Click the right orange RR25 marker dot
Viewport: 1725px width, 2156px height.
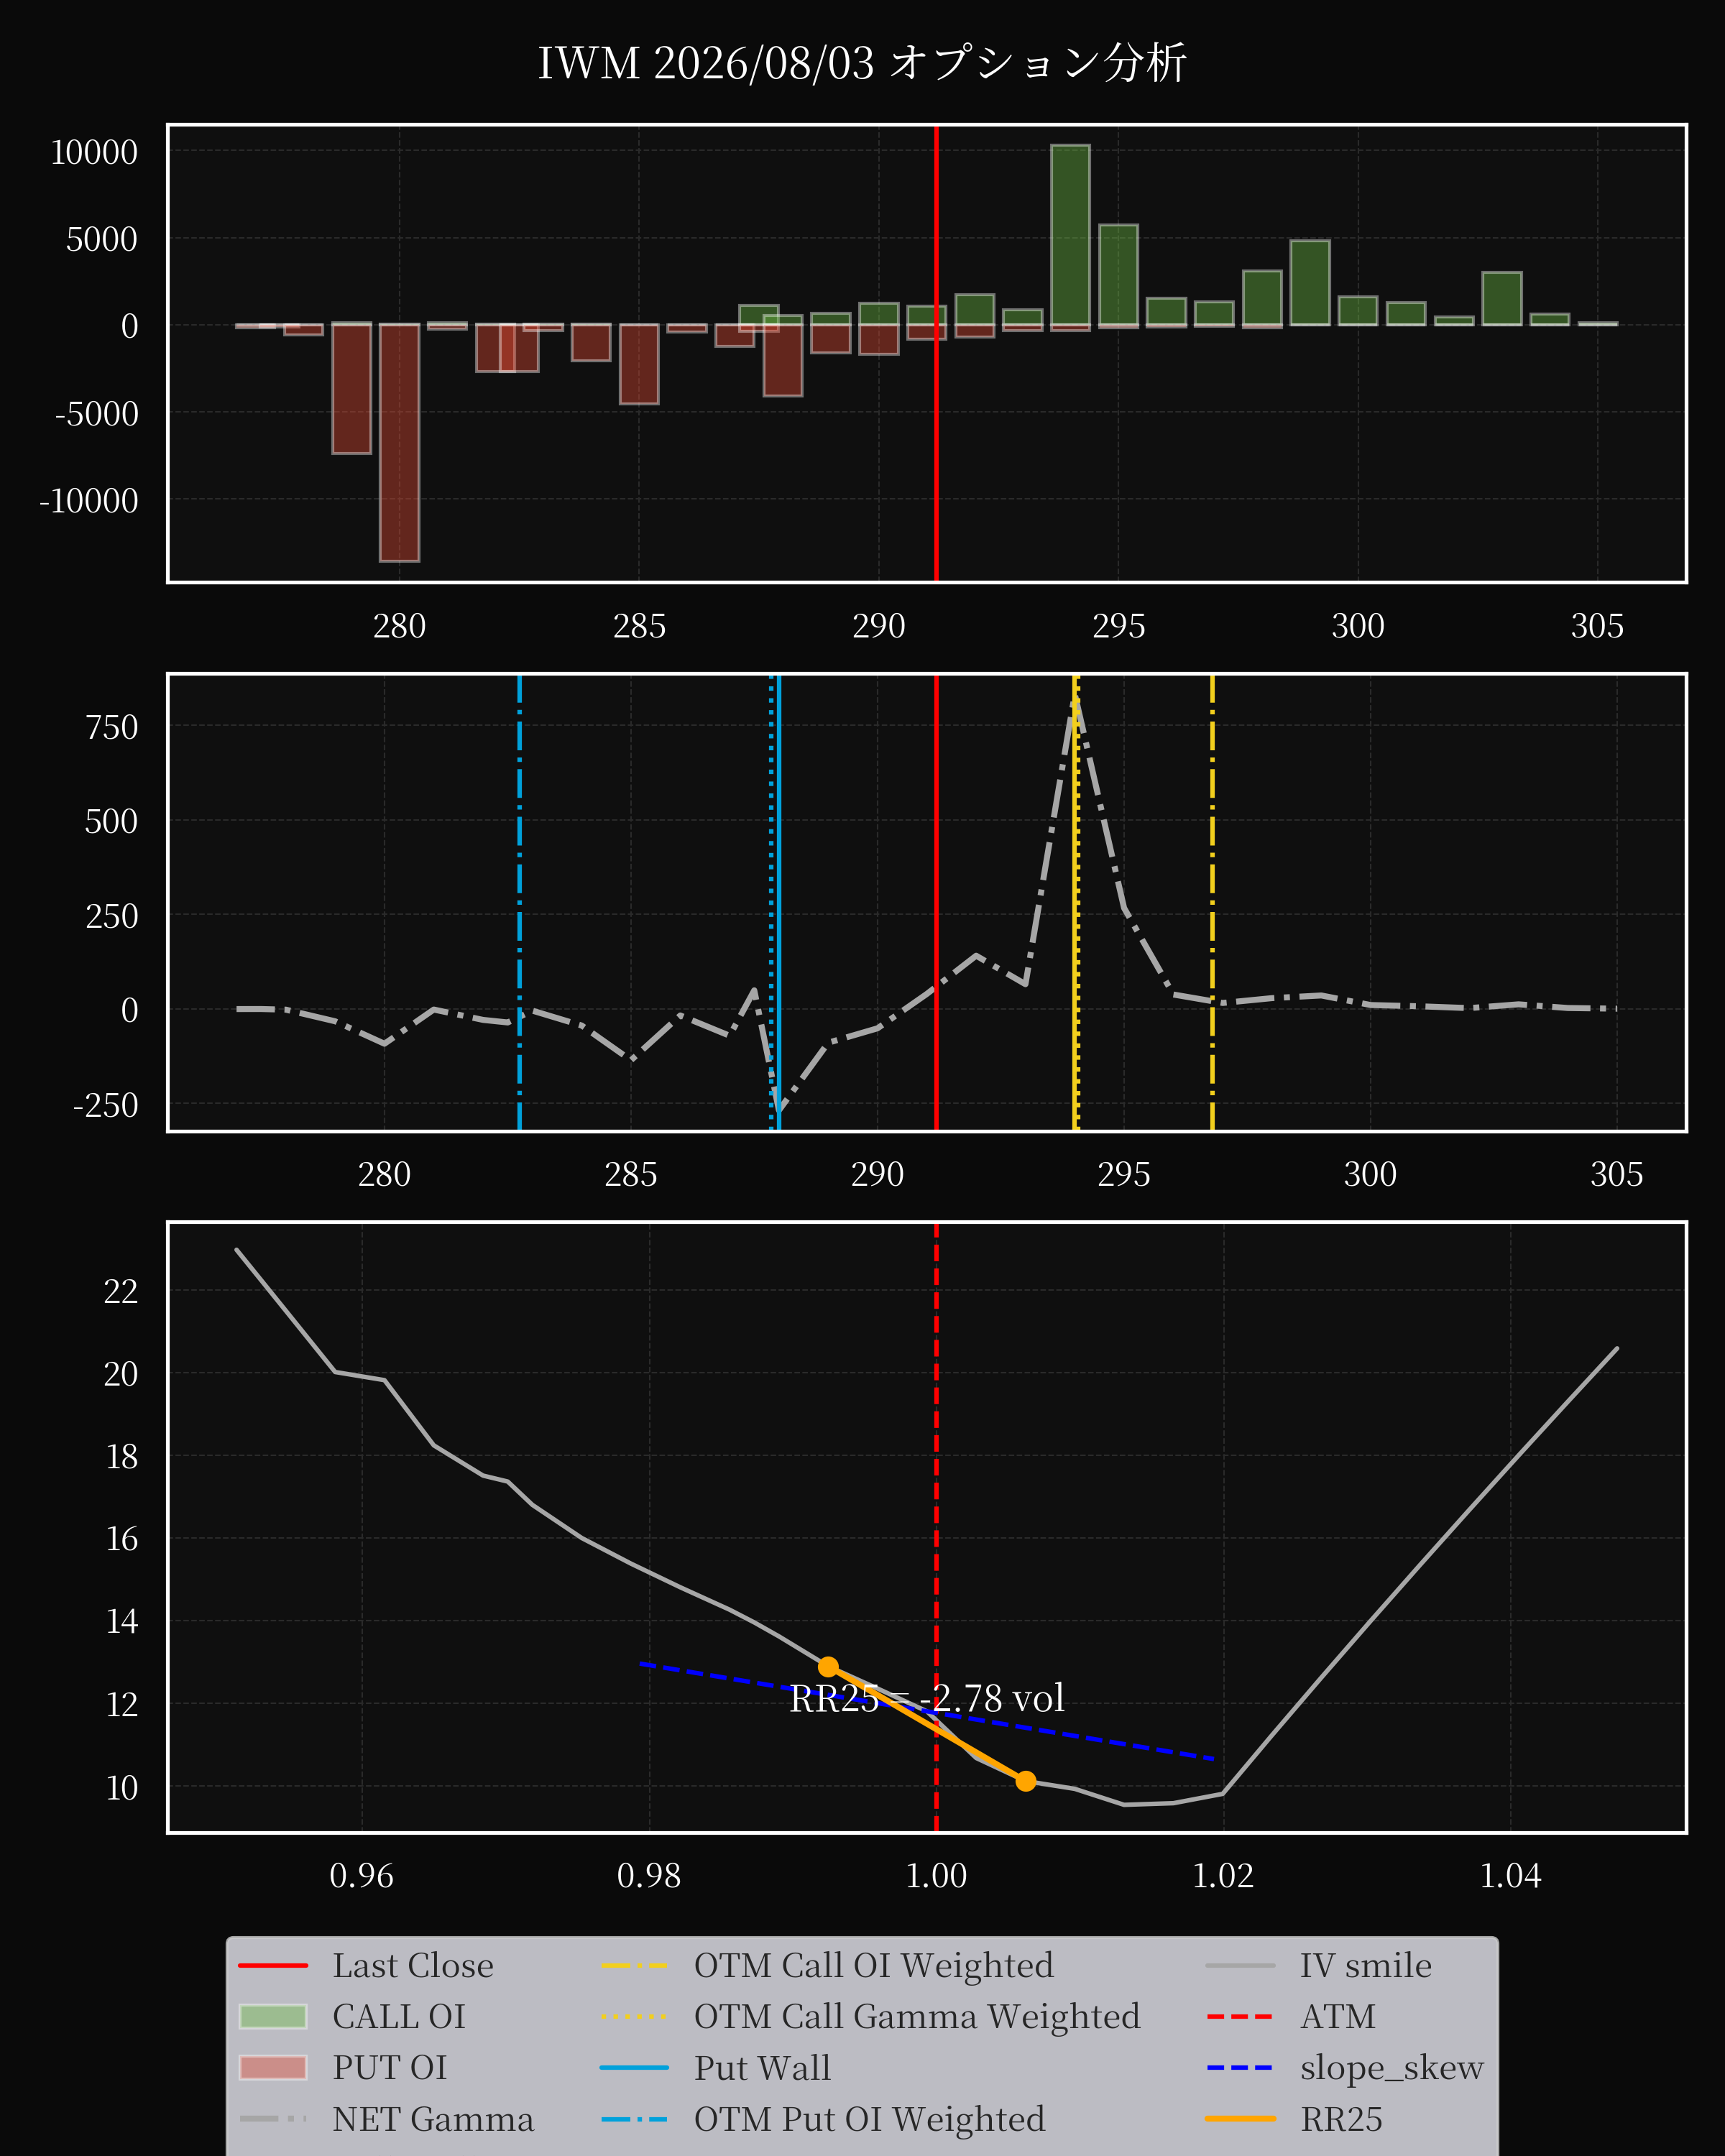point(1025,1781)
